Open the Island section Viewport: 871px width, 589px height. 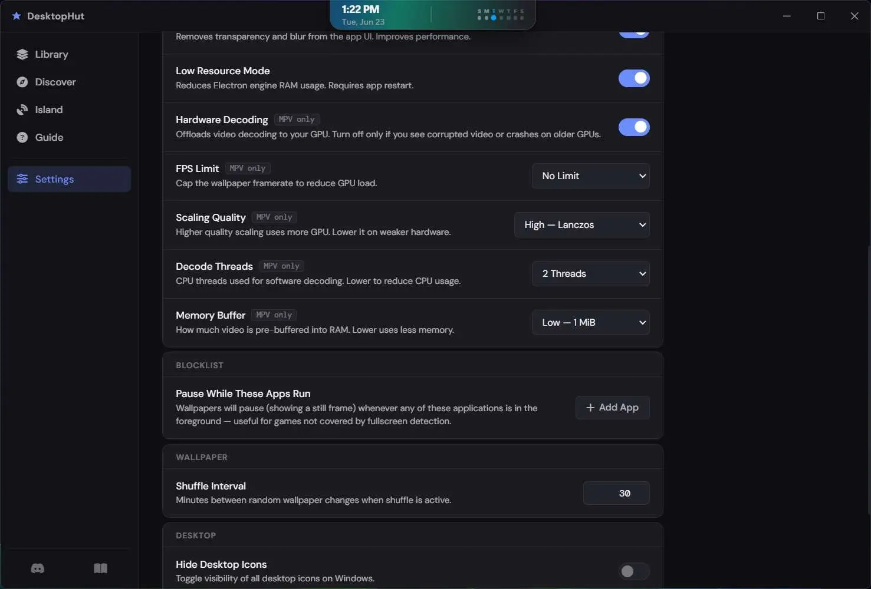pos(69,110)
